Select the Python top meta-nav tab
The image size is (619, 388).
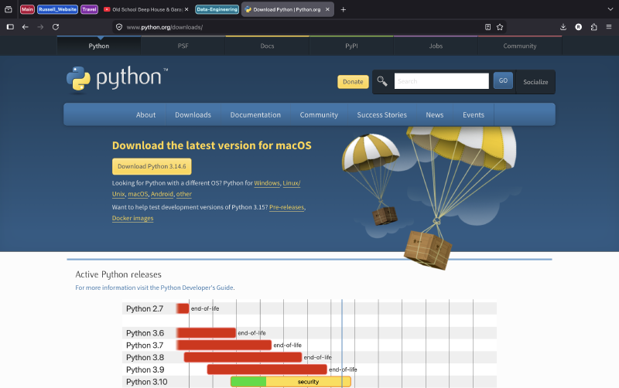99,46
